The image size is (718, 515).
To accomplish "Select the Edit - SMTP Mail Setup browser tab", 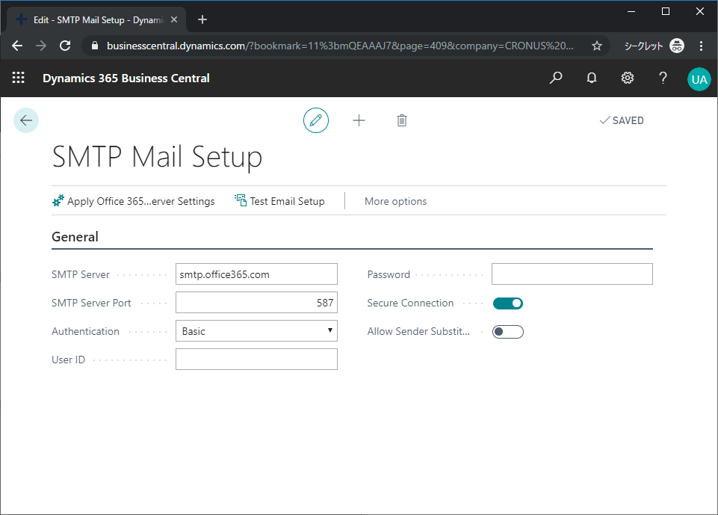I will pos(96,19).
